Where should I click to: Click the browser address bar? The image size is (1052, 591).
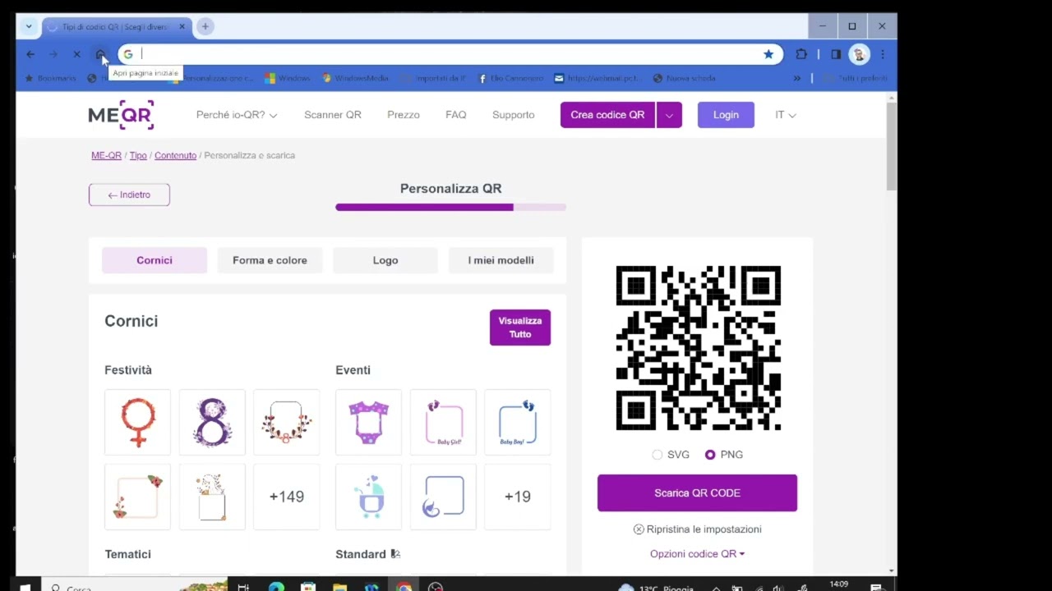(450, 54)
